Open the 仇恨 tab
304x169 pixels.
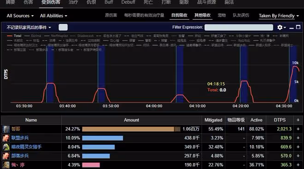91,2
